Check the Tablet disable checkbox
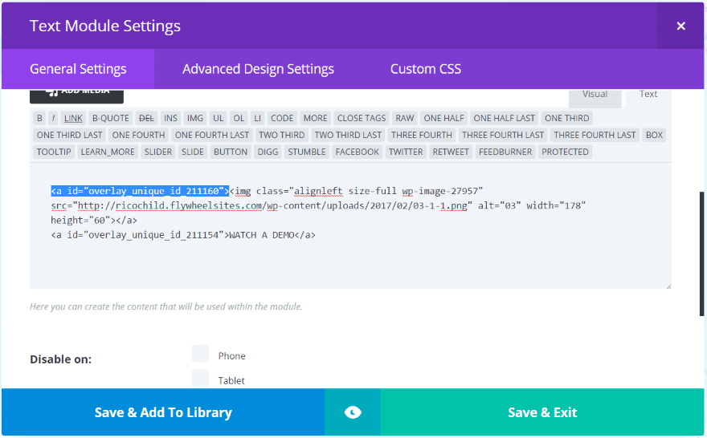Screen dimensions: 707x438 click(200, 379)
